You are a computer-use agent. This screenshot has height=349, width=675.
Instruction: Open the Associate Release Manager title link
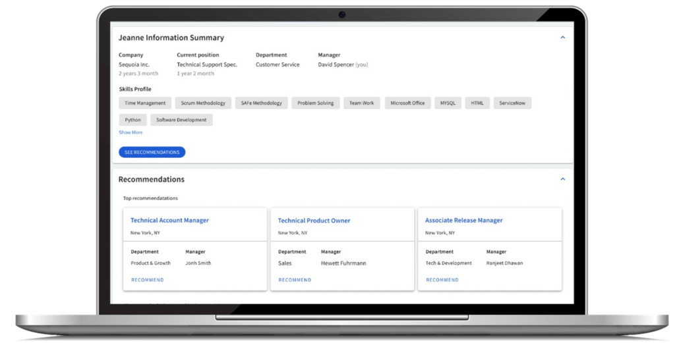pyautogui.click(x=463, y=221)
